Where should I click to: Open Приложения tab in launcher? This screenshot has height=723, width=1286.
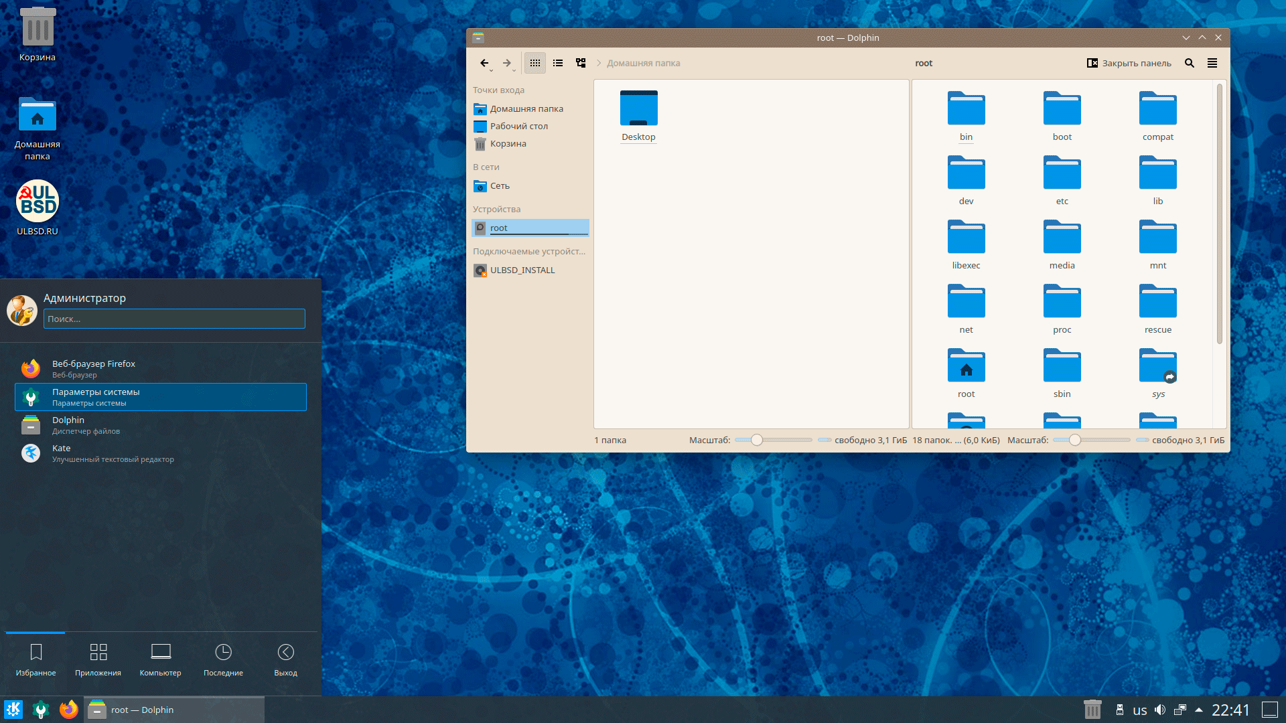(x=98, y=659)
